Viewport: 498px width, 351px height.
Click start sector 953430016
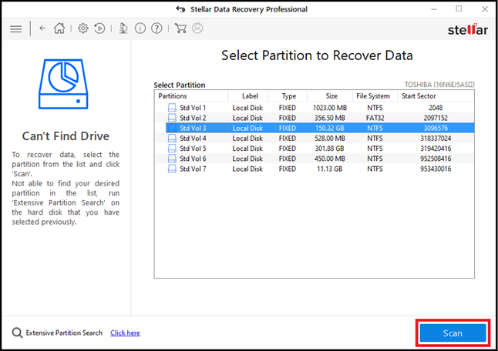(x=436, y=169)
